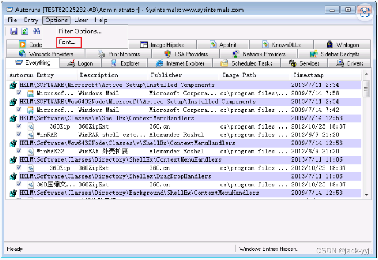378x260 pixels.
Task: Click the 'Ready.' status bar text
Action: [x=15, y=249]
